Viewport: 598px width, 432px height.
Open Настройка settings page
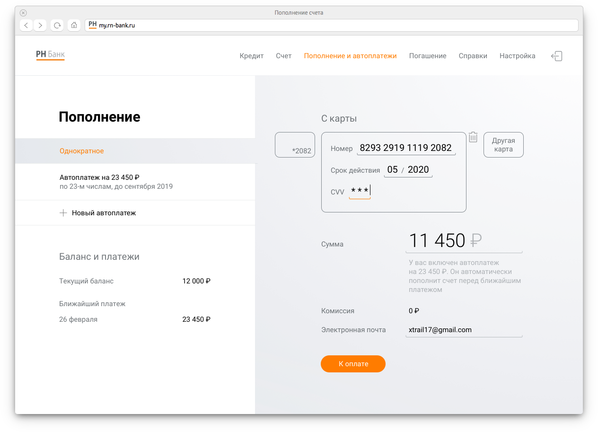pyautogui.click(x=517, y=56)
